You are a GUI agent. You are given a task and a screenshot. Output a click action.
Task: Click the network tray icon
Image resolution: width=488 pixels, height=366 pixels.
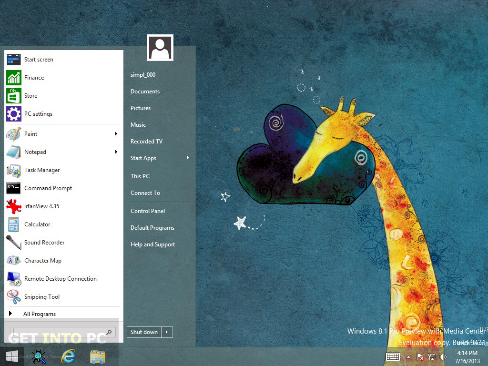pos(432,357)
